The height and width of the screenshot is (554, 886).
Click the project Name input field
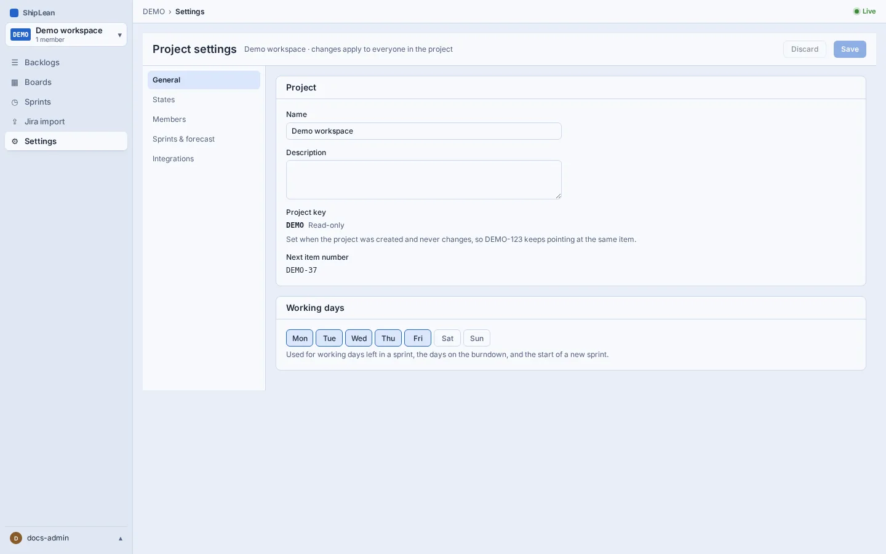424,131
